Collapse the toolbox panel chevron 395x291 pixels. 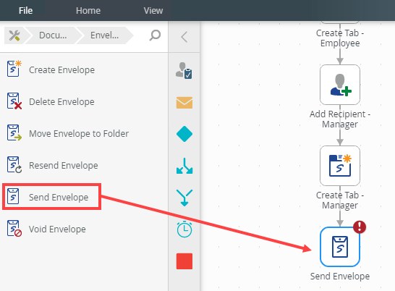pos(184,37)
